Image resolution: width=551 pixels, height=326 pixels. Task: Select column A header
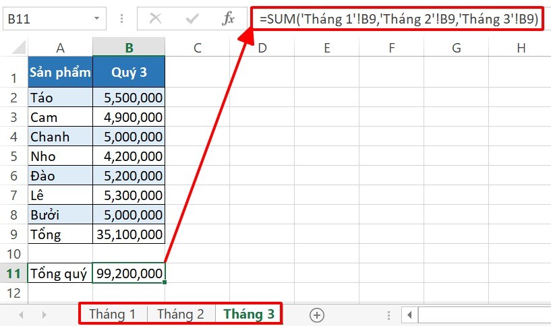point(61,47)
